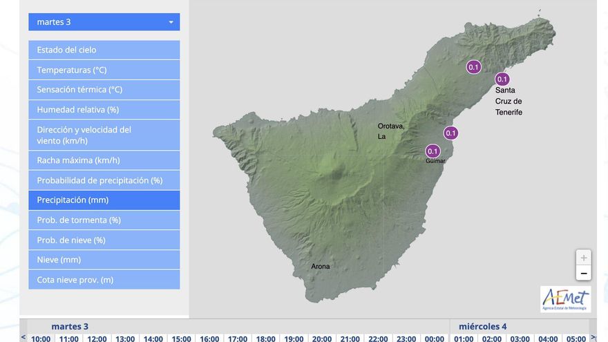Select 18:00 on the timeline

pos(265,339)
